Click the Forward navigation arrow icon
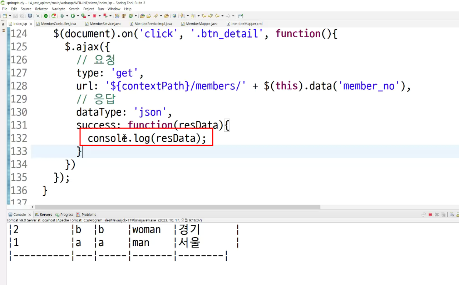This screenshot has width=459, height=285. click(228, 16)
